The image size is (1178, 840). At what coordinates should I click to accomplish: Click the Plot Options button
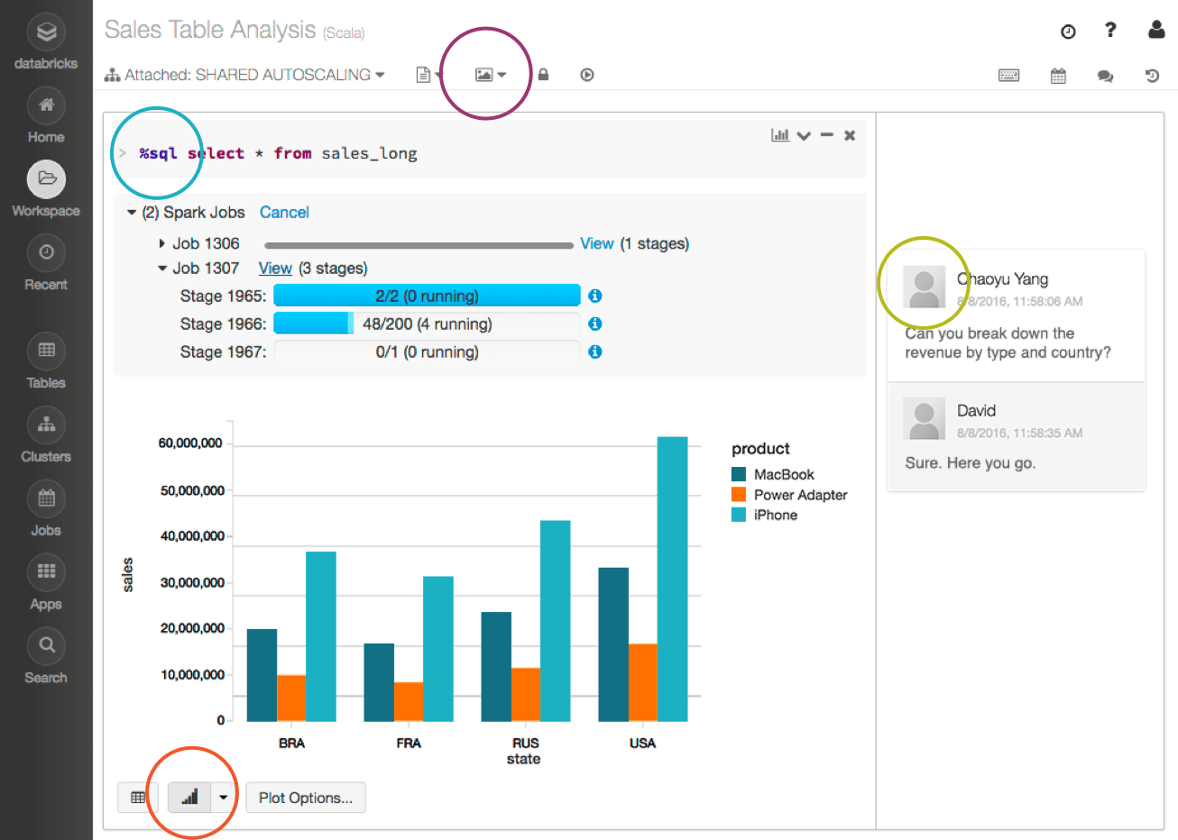pos(305,798)
